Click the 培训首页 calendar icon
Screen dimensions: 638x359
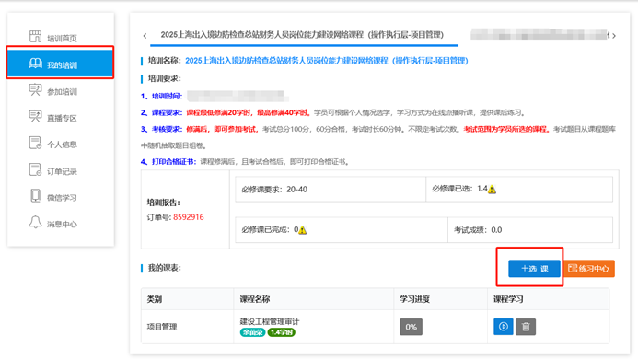[35, 36]
